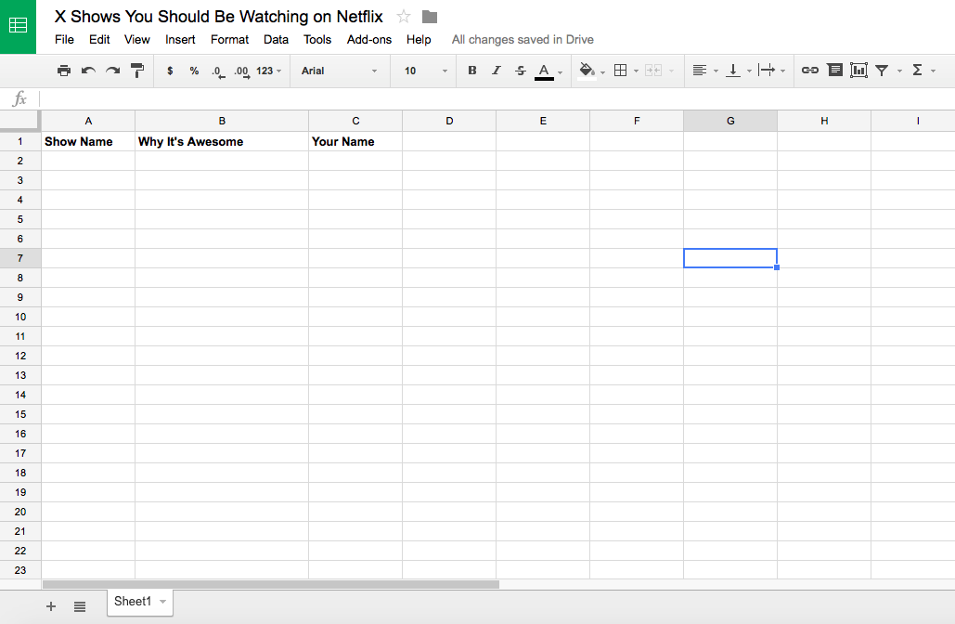Image resolution: width=955 pixels, height=624 pixels.
Task: Expand the fill color dropdown arrow
Action: coord(603,71)
